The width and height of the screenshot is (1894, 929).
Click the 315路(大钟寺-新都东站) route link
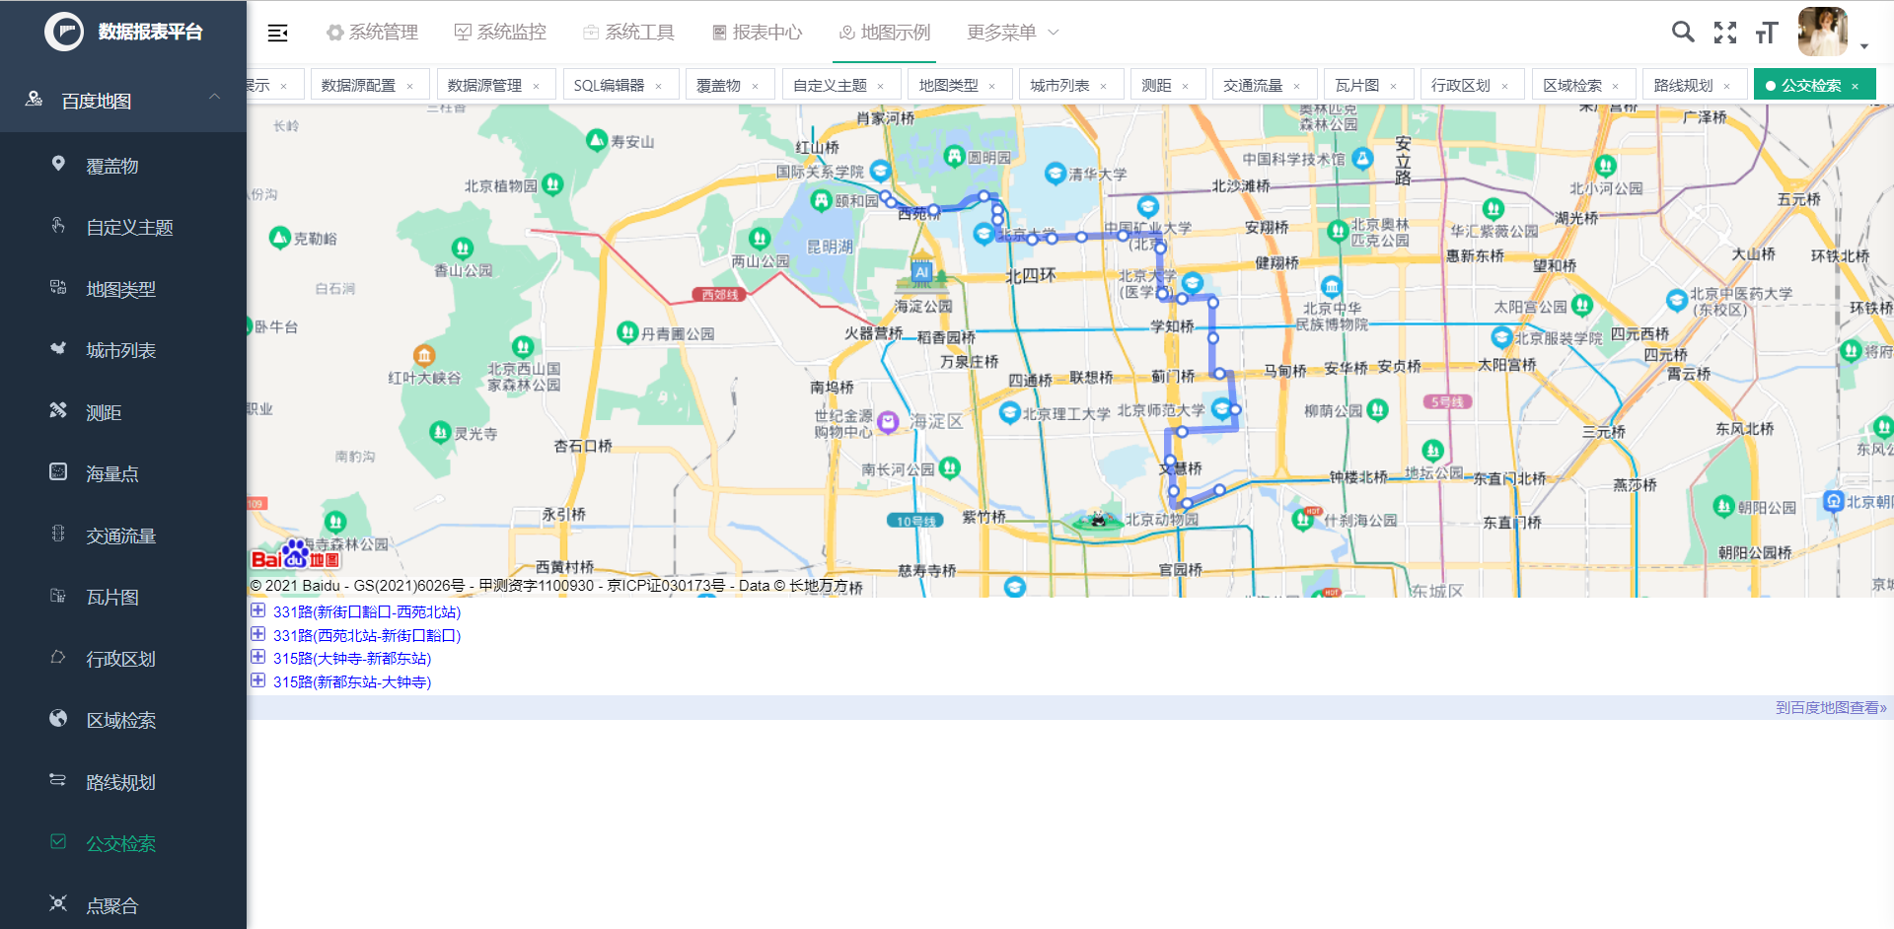coord(351,658)
